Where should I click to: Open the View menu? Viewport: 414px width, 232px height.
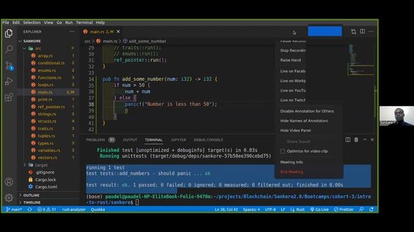point(49,23)
